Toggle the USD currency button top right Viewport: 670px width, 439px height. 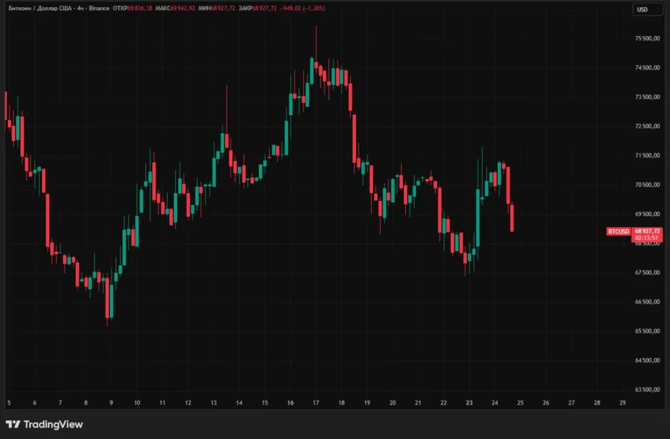tap(646, 9)
